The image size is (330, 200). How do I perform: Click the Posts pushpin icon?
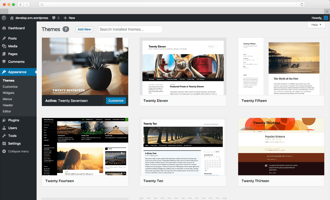click(x=4, y=38)
